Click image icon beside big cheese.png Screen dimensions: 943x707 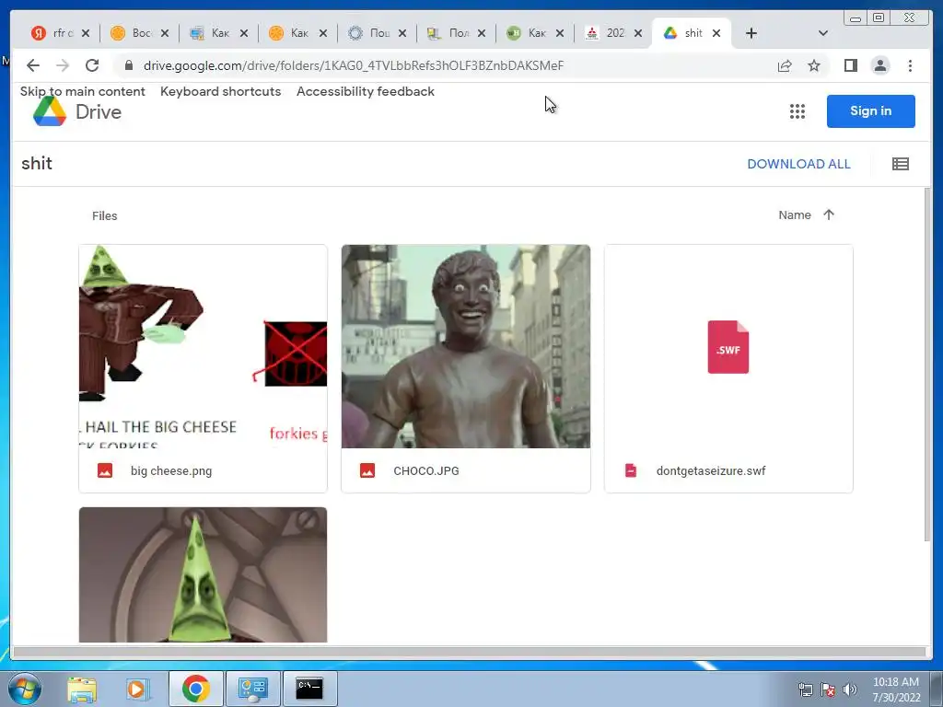click(x=105, y=470)
